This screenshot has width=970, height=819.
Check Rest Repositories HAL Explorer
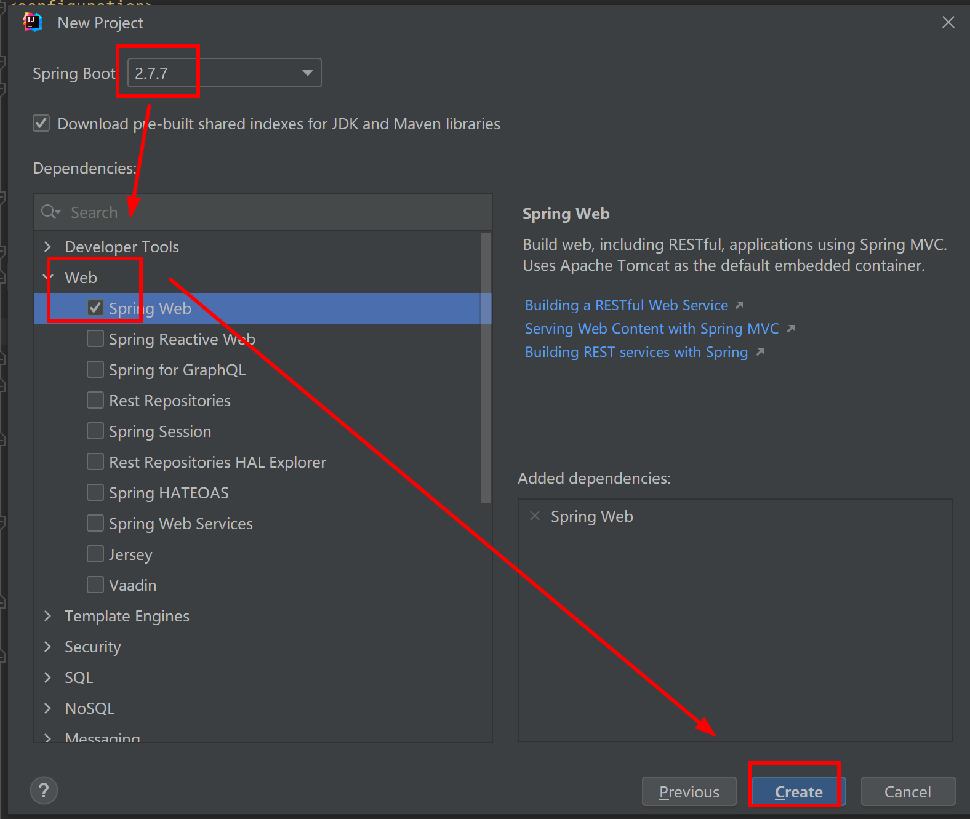pos(95,461)
